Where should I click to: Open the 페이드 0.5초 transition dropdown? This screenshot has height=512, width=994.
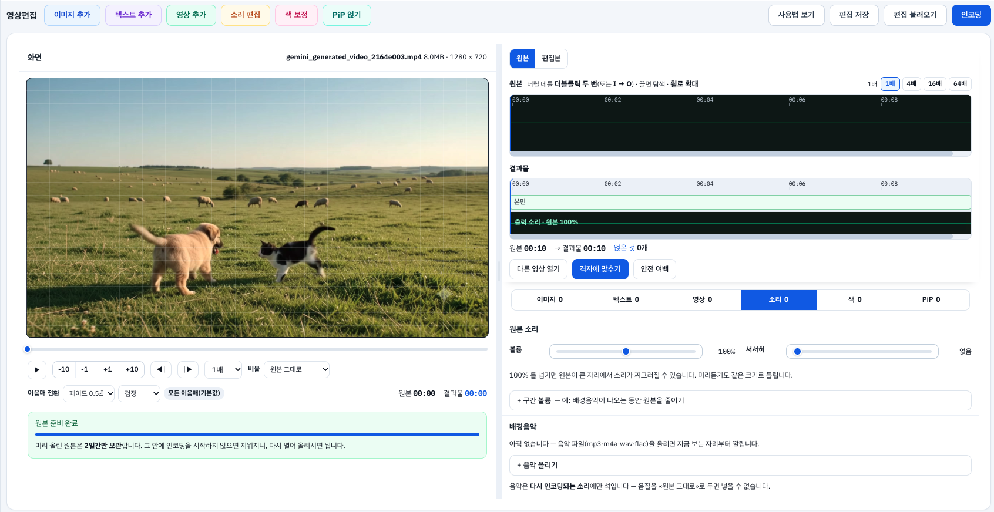[89, 393]
